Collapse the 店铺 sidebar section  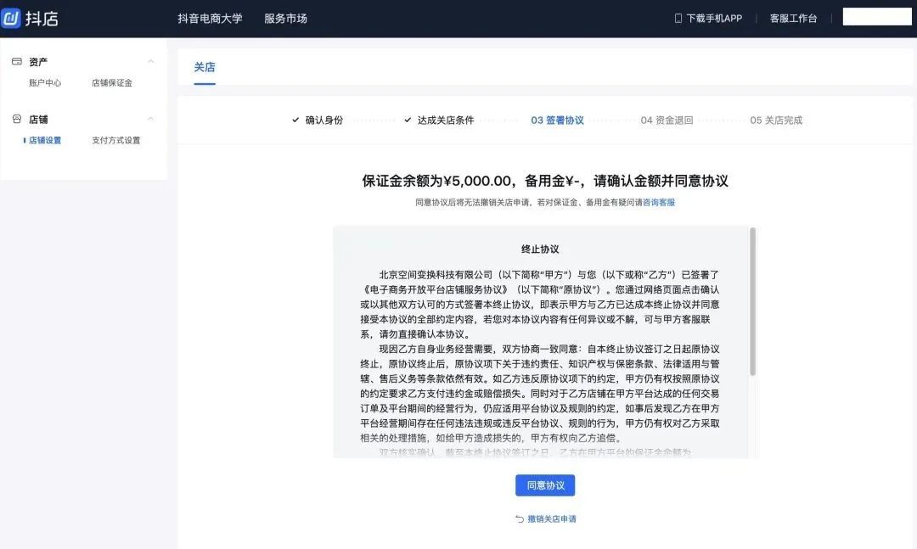pyautogui.click(x=151, y=119)
